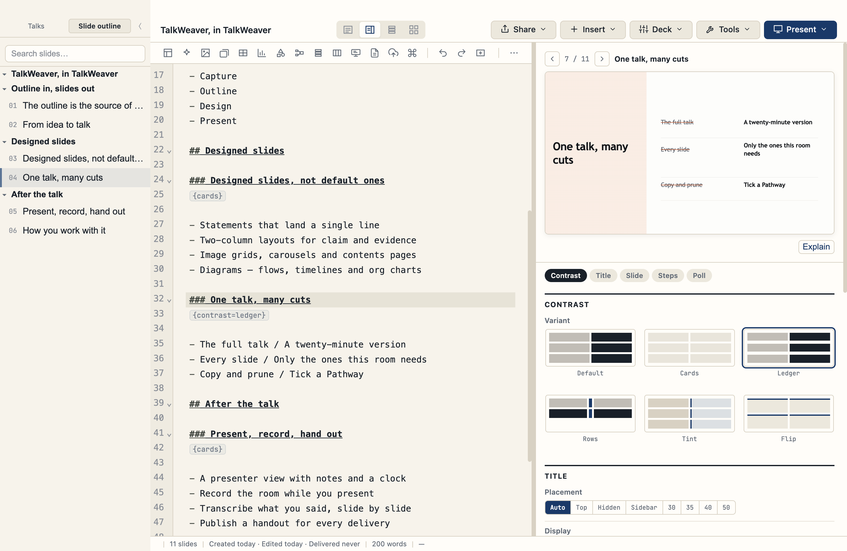Click the slide preview thumbnail

(x=689, y=153)
